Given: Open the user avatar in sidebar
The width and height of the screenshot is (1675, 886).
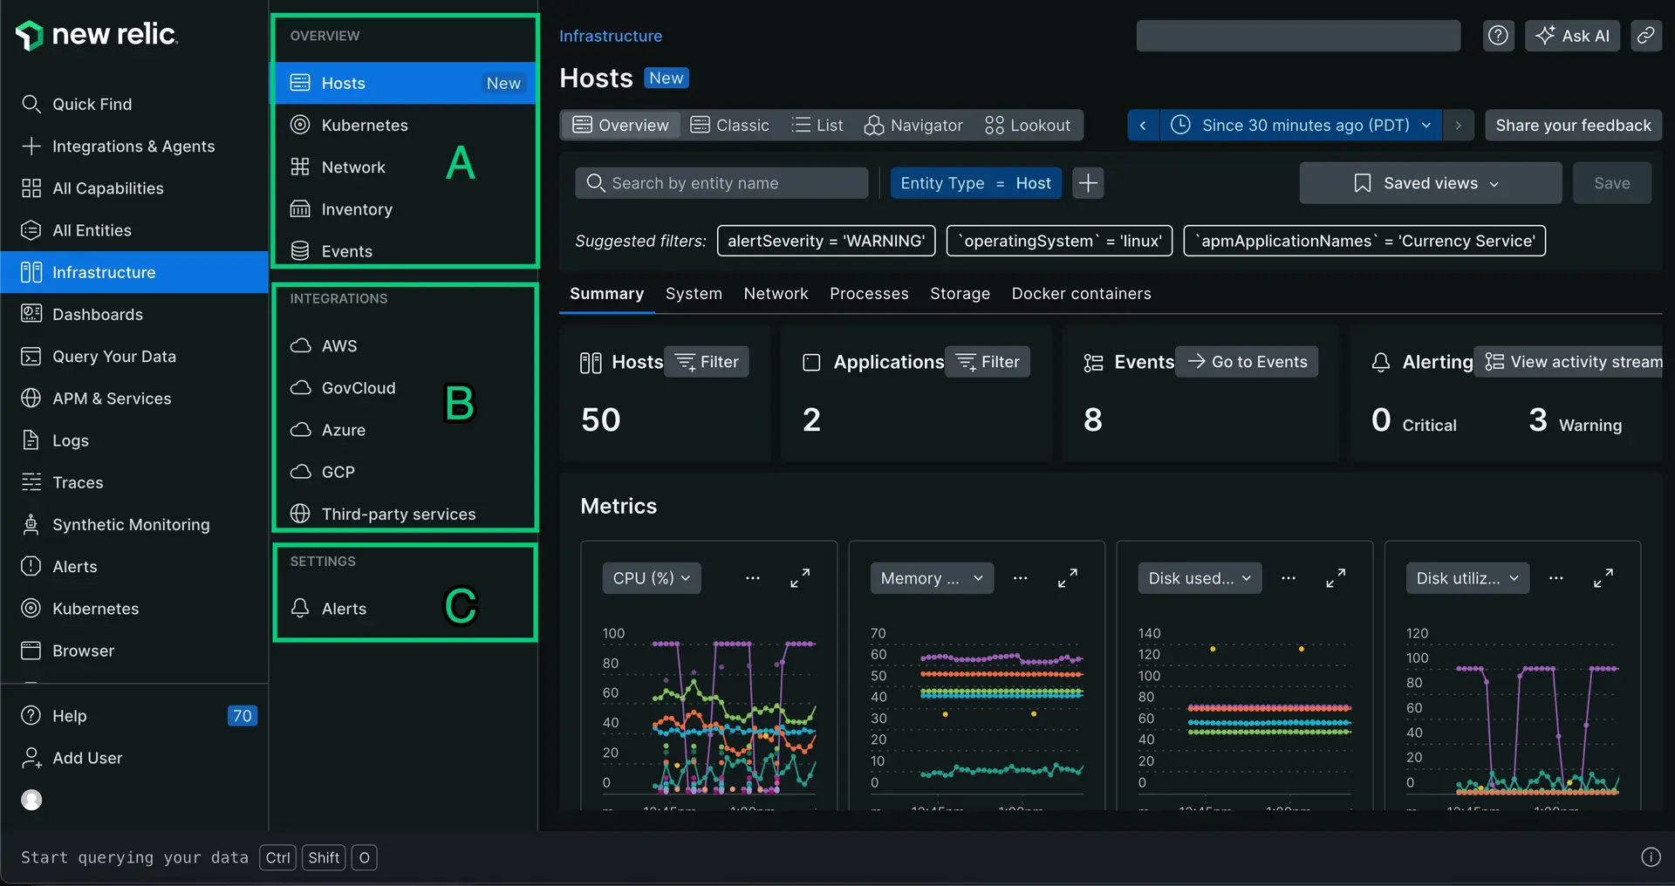Looking at the screenshot, I should 31,800.
